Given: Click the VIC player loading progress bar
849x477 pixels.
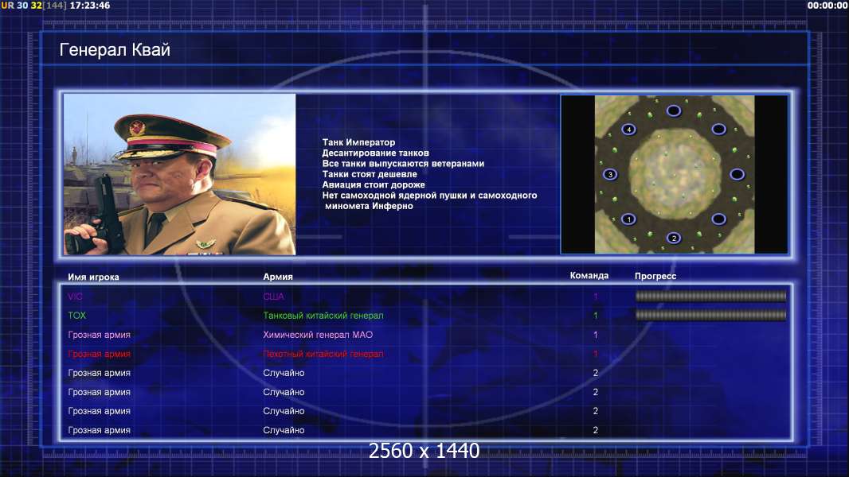Looking at the screenshot, I should point(710,296).
